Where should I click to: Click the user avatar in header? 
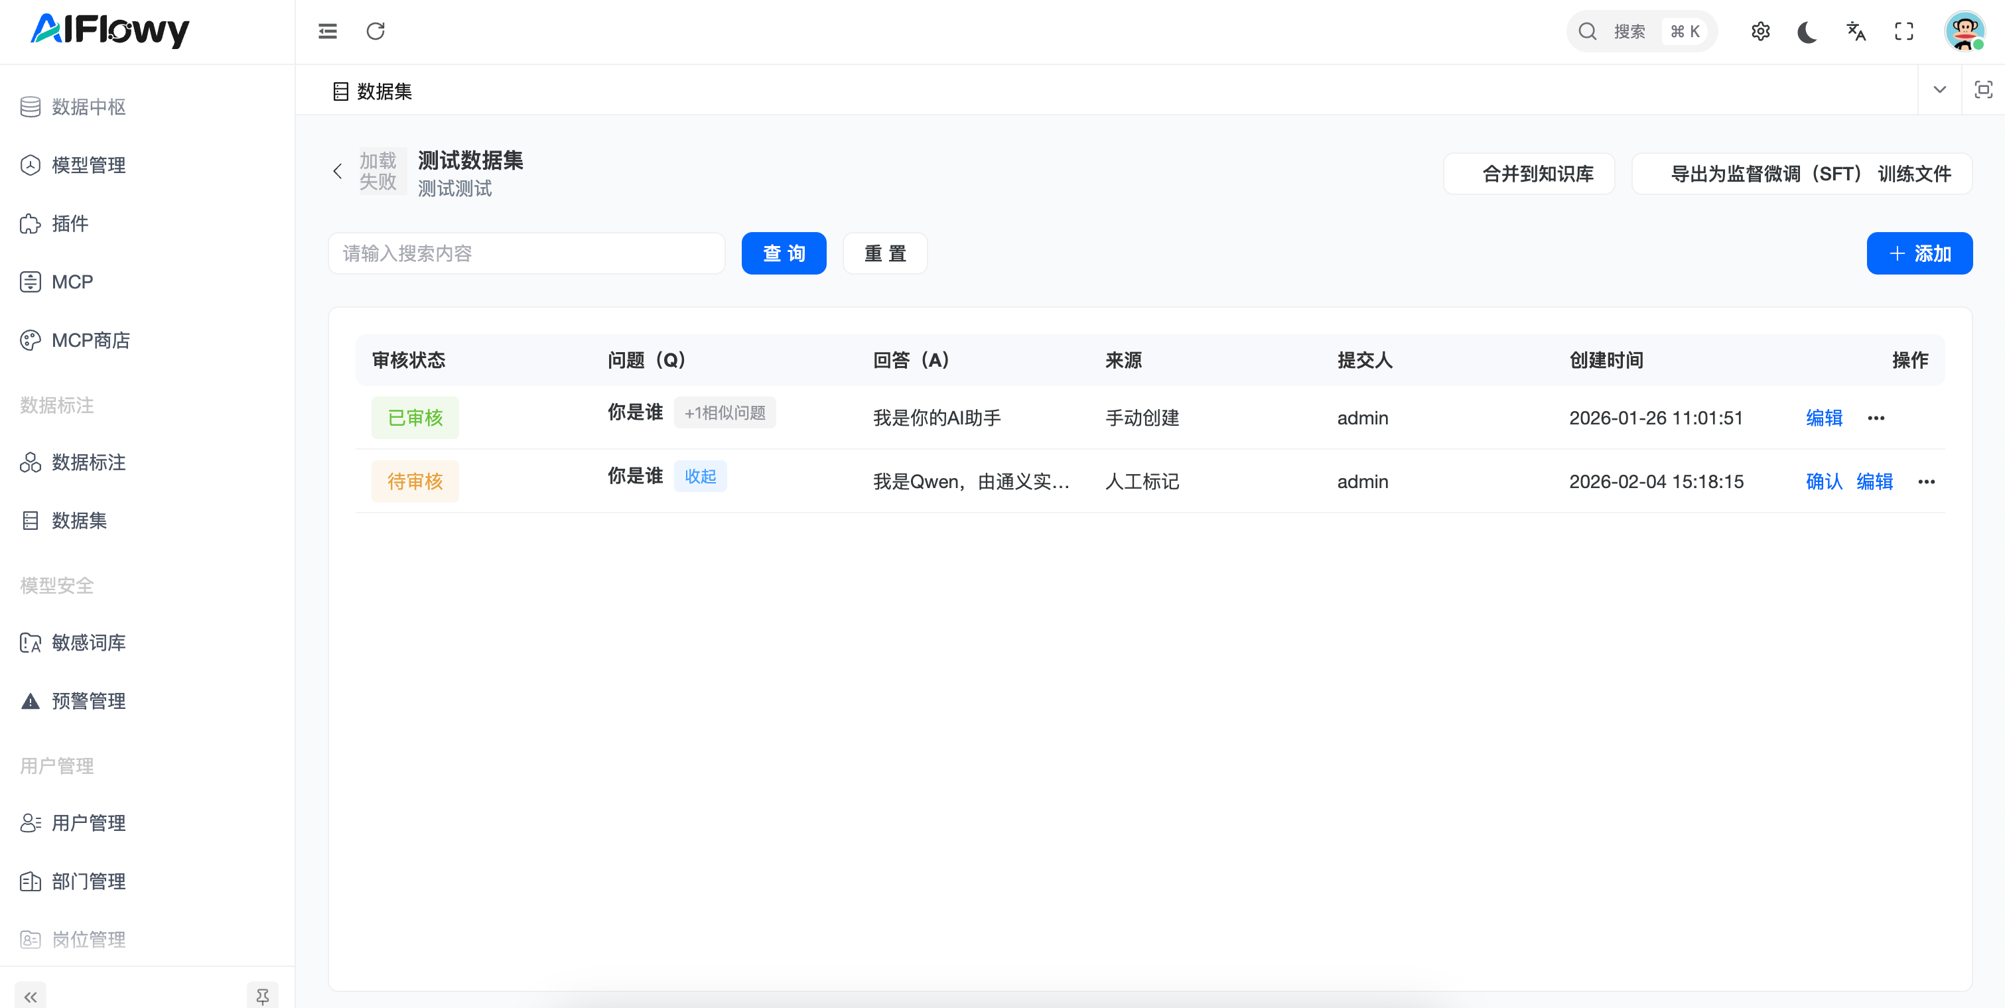pos(1964,31)
